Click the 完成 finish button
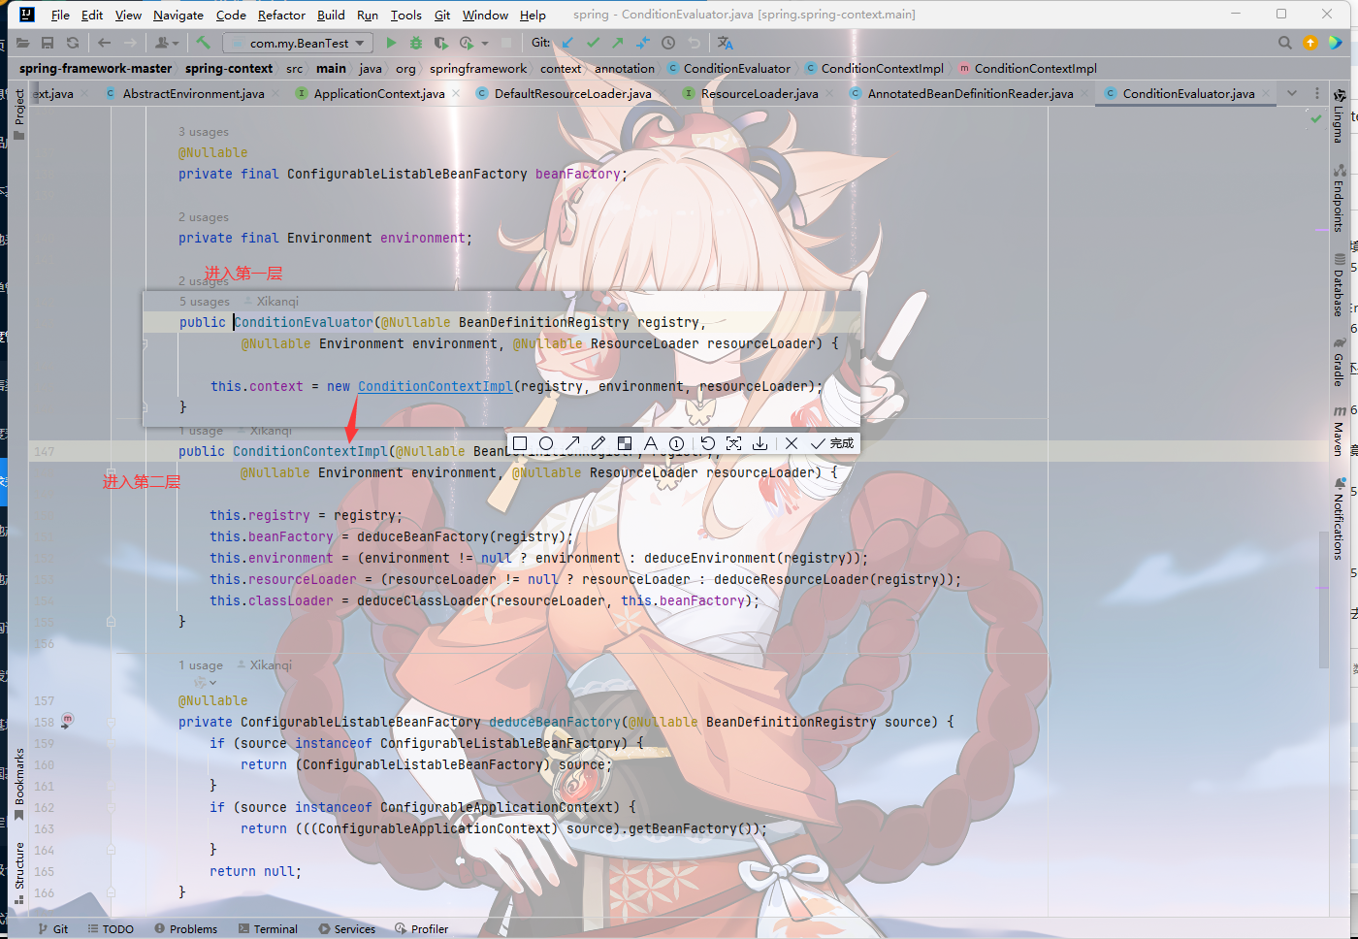The image size is (1358, 939). tap(832, 443)
